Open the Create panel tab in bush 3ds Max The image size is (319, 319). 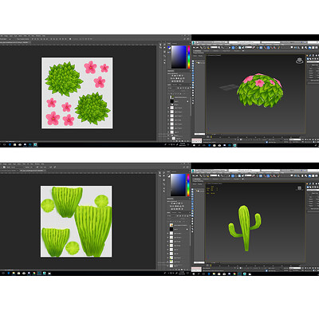coord(307,56)
